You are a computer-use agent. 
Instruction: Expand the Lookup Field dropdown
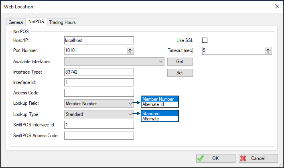coord(99,104)
